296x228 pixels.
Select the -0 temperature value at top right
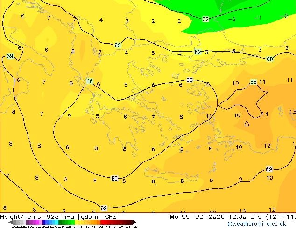pyautogui.click(x=284, y=16)
